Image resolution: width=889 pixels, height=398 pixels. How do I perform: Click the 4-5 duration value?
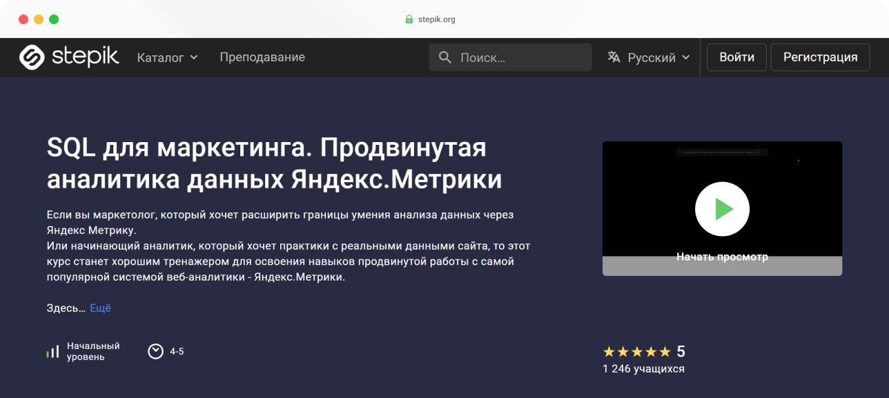[x=177, y=352]
